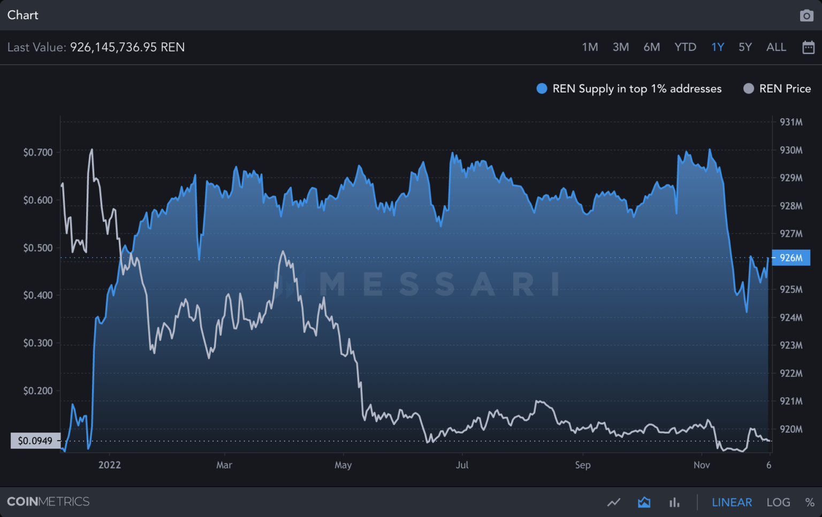Select the 1Y time range
Screen dimensions: 822x517
[x=718, y=47]
